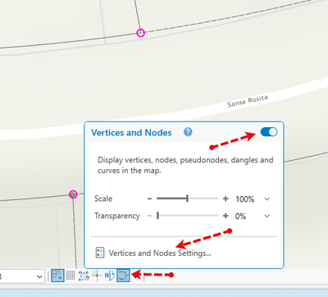
Task: Click the Scale label
Action: point(103,199)
